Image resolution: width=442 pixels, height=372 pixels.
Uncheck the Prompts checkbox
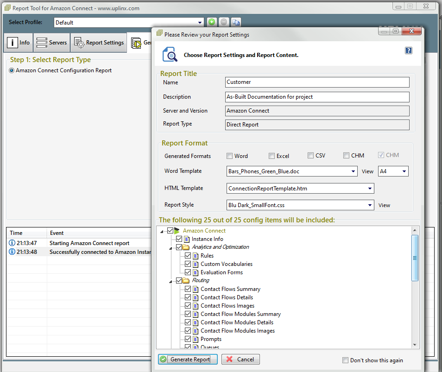point(188,339)
